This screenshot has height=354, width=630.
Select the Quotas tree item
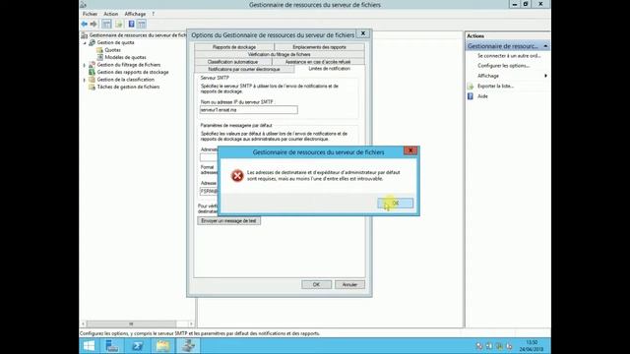pos(113,50)
